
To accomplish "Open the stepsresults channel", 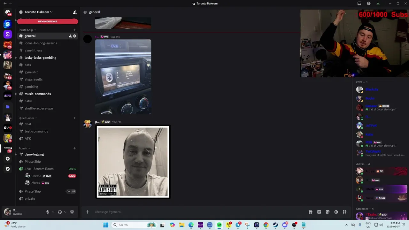I will point(48,79).
